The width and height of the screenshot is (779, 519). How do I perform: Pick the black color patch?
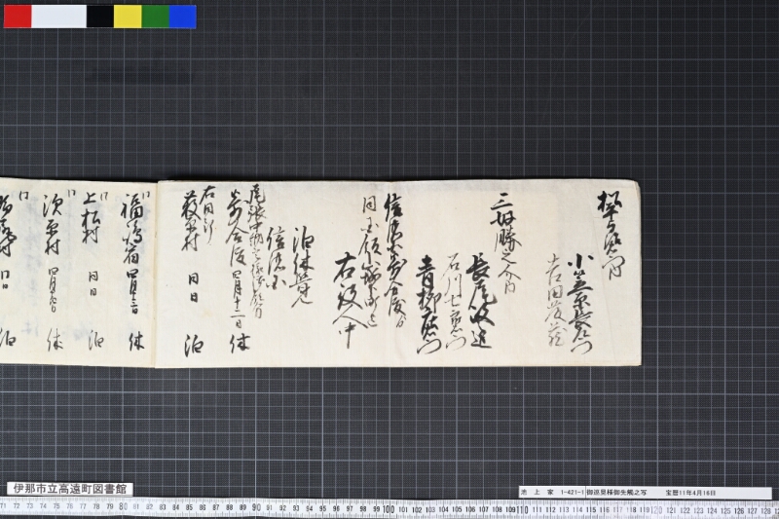pyautogui.click(x=100, y=17)
